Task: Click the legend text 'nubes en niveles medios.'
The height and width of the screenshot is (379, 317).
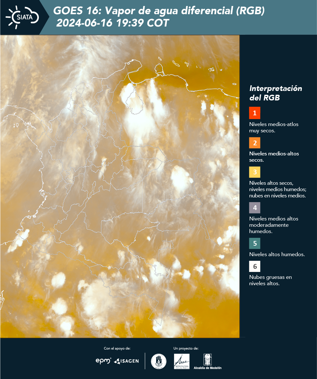Action: (277, 196)
